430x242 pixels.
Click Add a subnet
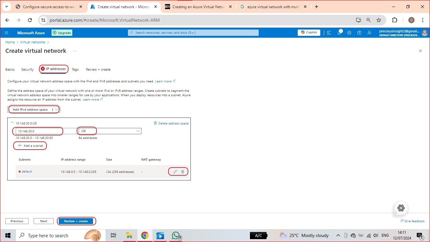pos(30,146)
